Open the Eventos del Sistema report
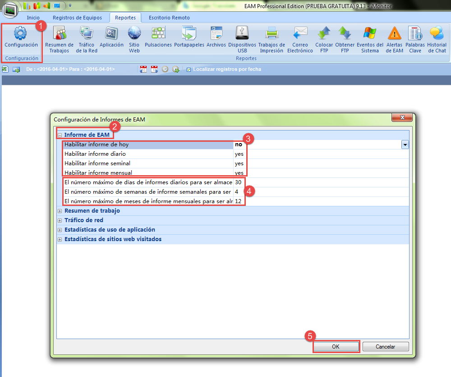This screenshot has width=451, height=377. point(370,39)
